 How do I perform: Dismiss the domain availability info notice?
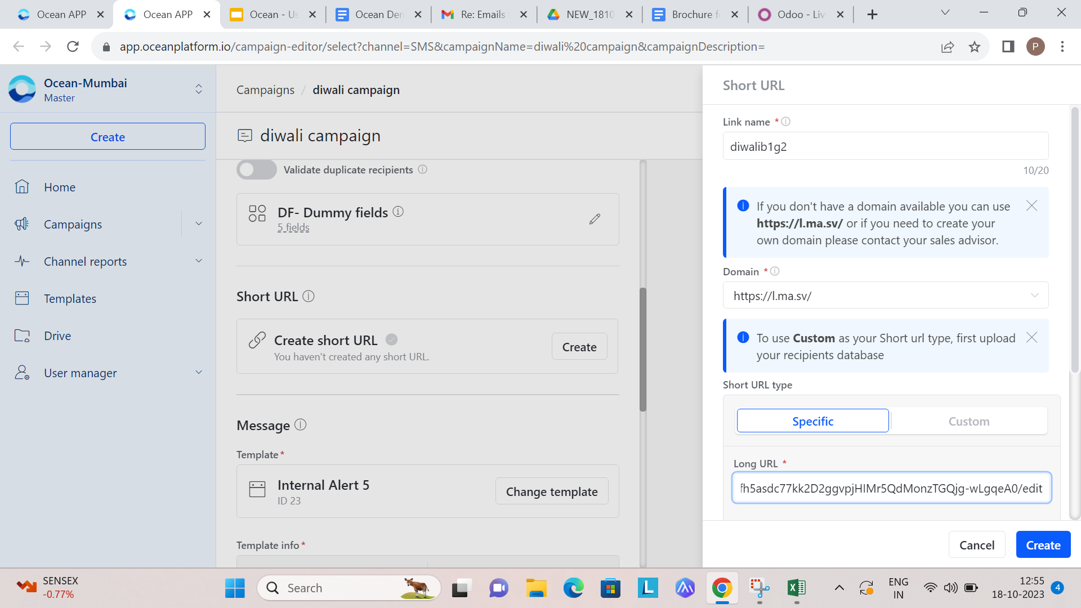pyautogui.click(x=1031, y=206)
